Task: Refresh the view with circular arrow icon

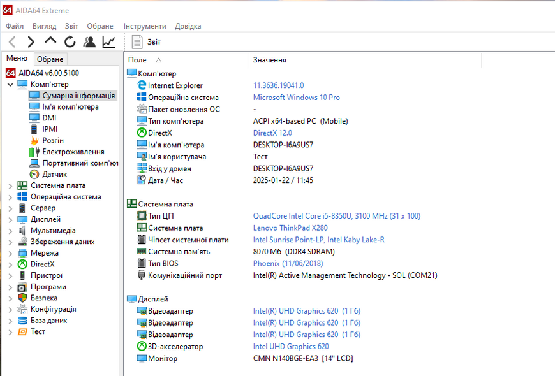Action: pyautogui.click(x=70, y=41)
